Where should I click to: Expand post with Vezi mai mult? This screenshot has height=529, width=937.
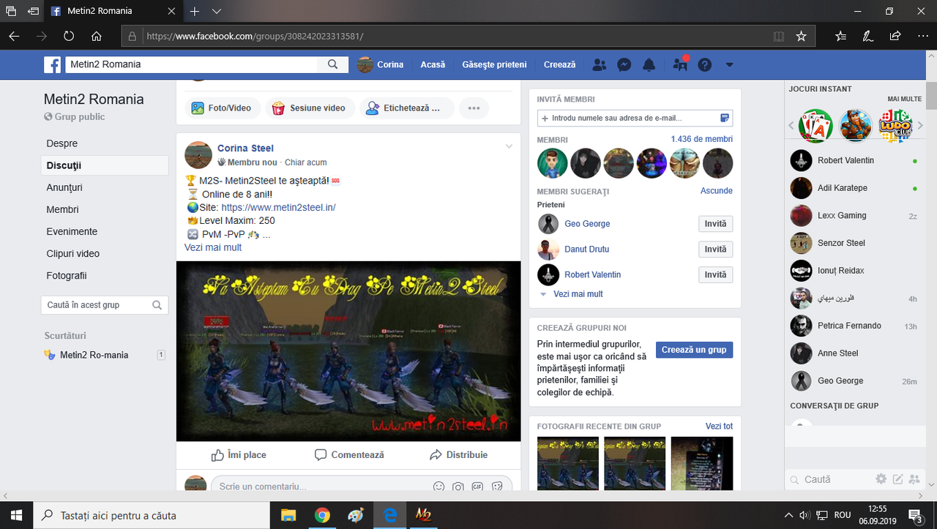pyautogui.click(x=213, y=247)
